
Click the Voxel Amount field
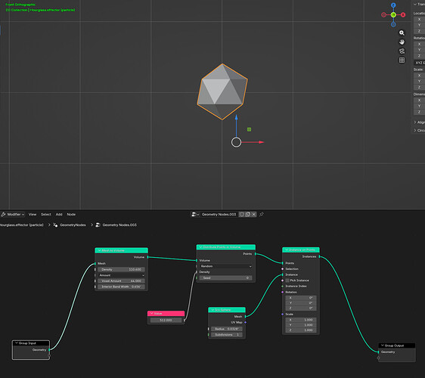click(x=122, y=281)
